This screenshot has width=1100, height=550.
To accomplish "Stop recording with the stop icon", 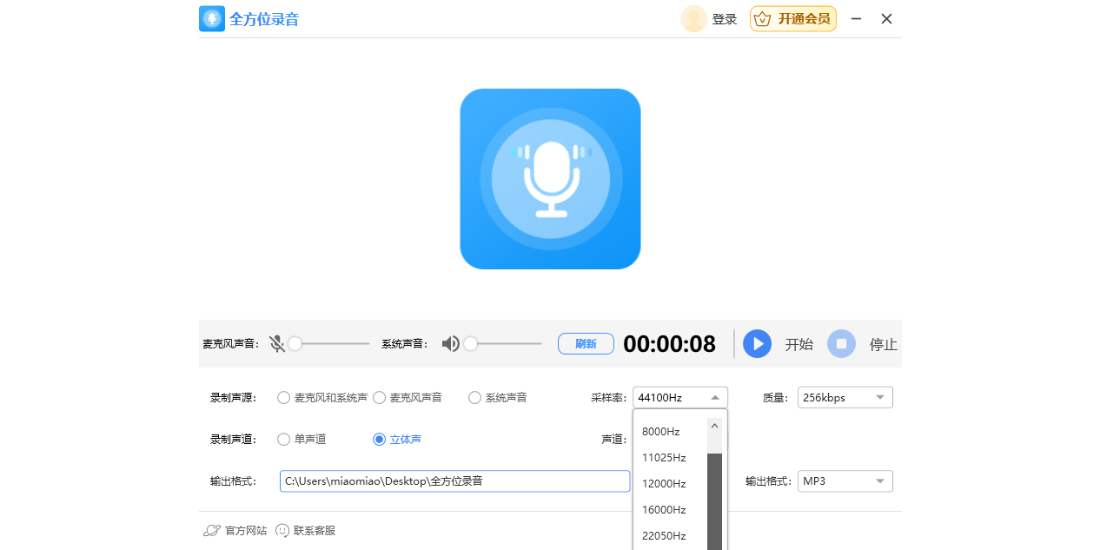I will pyautogui.click(x=841, y=344).
